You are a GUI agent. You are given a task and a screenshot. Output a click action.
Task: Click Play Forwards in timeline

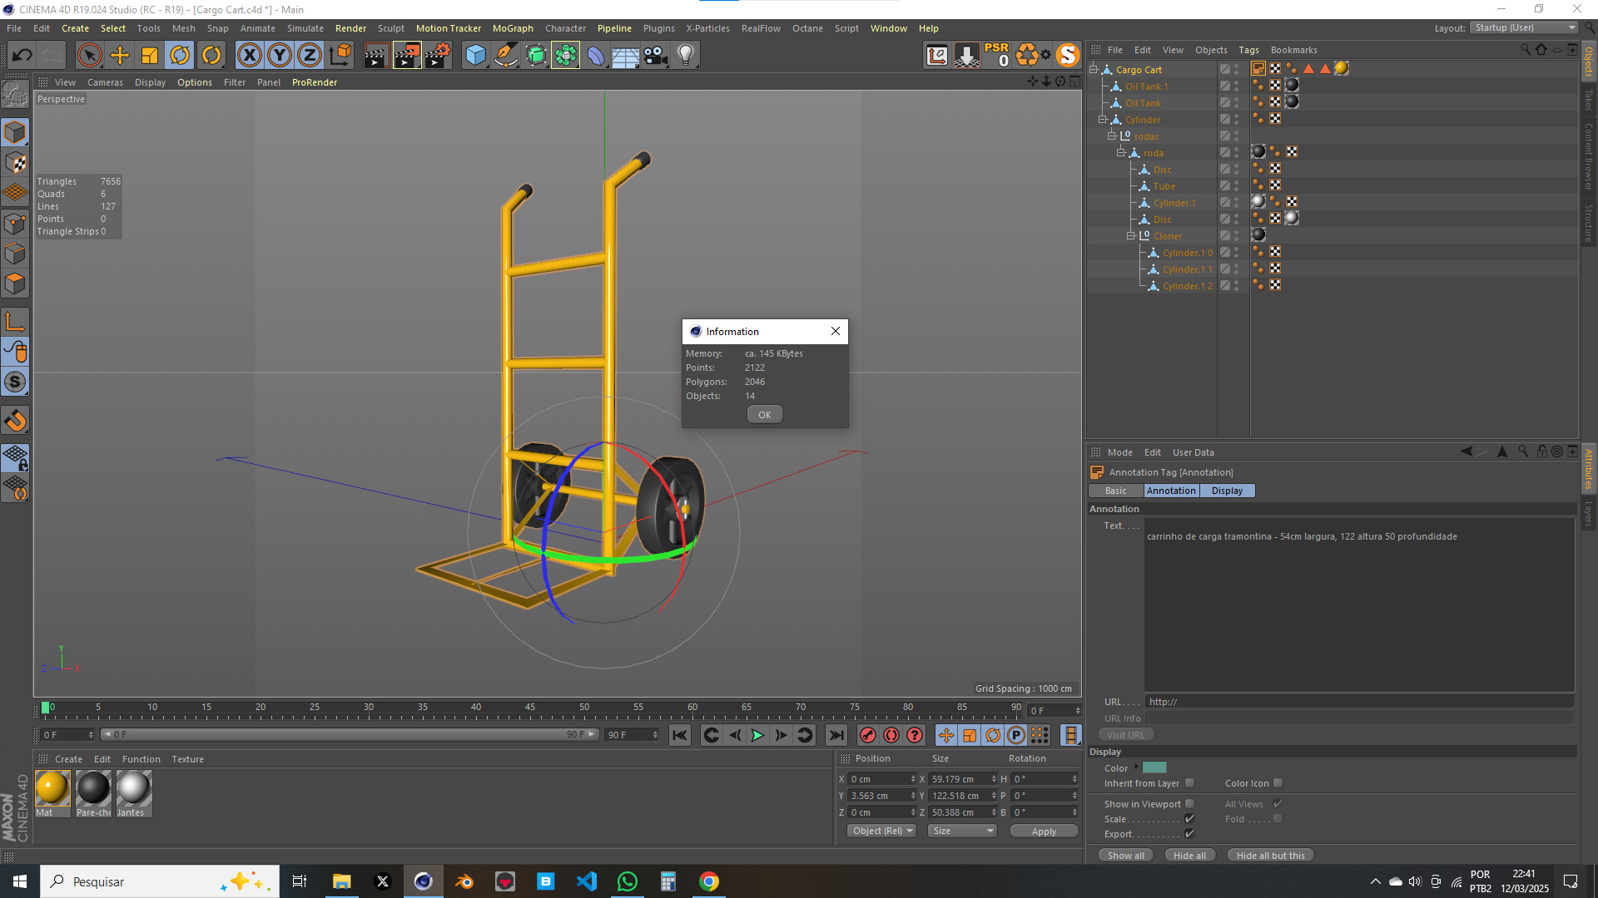pos(757,735)
